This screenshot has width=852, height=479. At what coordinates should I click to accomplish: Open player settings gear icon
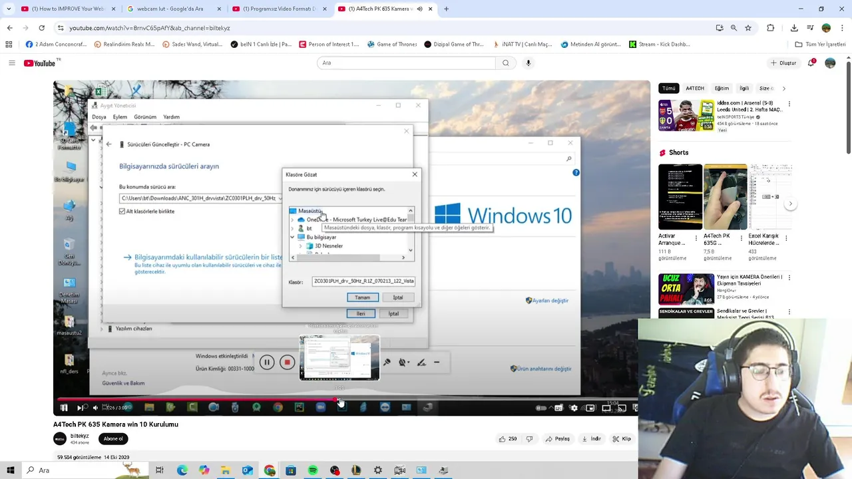[x=574, y=408]
